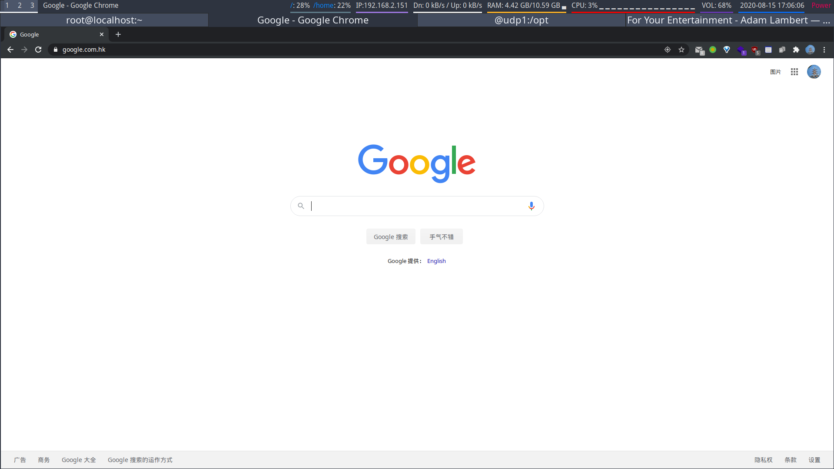834x469 pixels.
Task: Close the Google tab
Action: coord(102,34)
